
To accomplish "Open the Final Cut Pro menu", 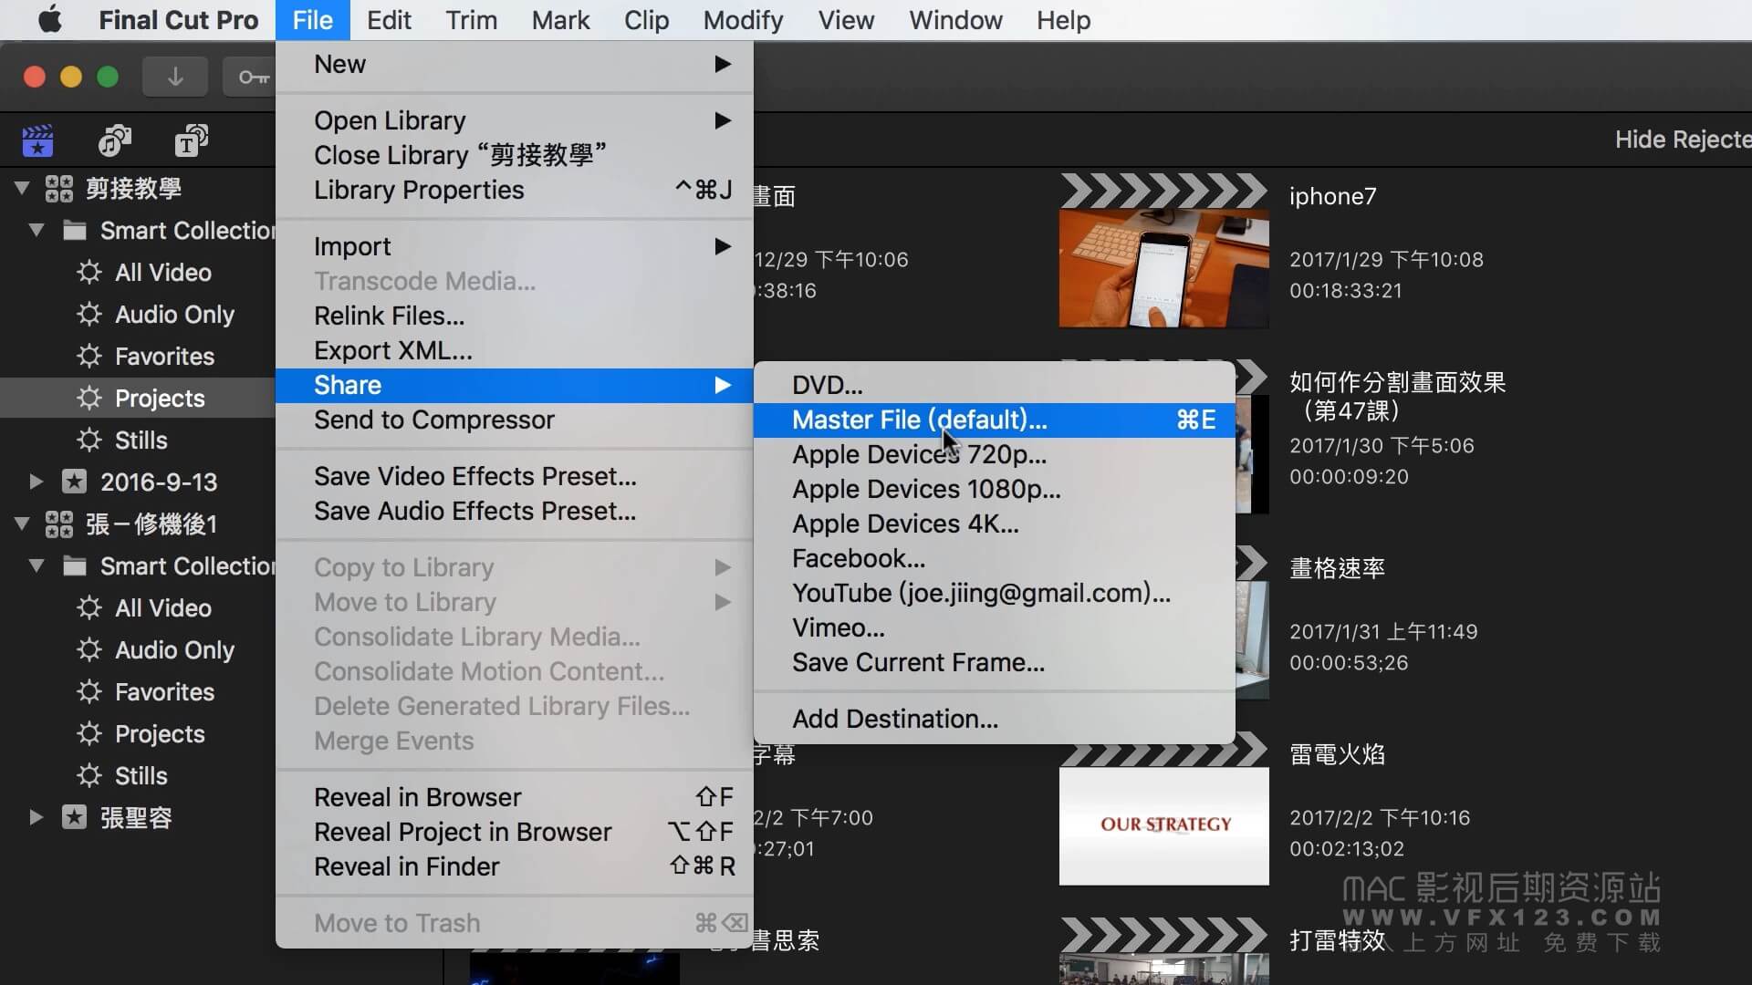I will pyautogui.click(x=179, y=20).
